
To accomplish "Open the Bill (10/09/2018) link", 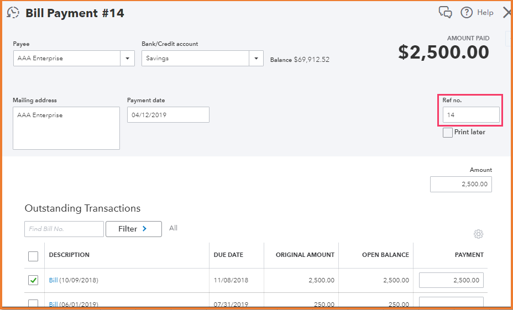I will pos(53,280).
